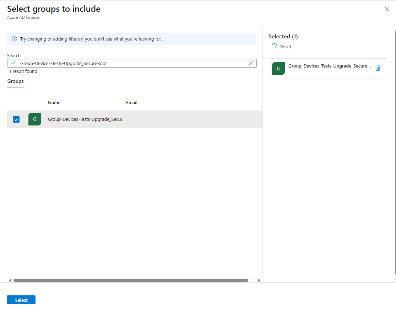Clear the search text with the X icon
This screenshot has width=396, height=311.
[251, 63]
